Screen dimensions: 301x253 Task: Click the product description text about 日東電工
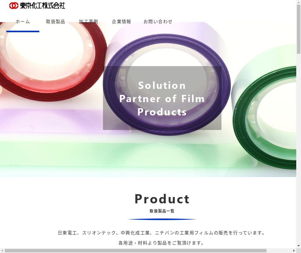pos(162,233)
